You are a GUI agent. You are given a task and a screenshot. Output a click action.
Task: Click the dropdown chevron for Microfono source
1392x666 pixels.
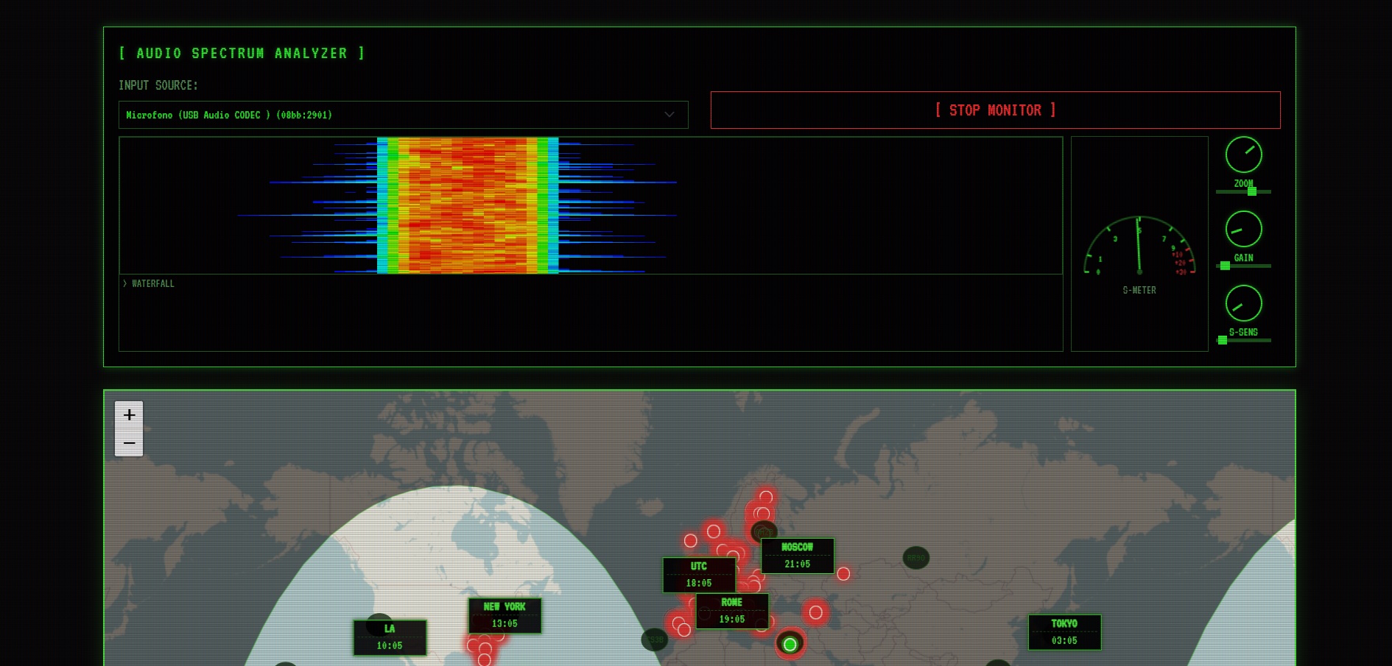pos(669,115)
